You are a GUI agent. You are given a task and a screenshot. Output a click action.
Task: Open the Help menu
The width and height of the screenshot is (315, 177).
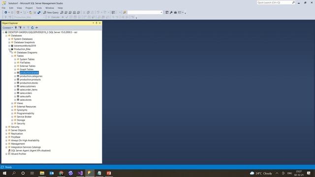(x=60, y=8)
